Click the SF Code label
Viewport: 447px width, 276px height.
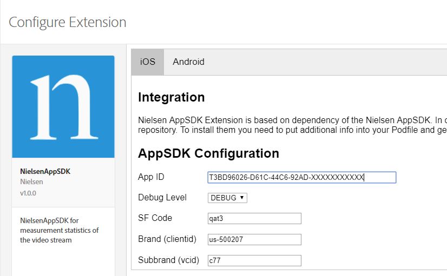tap(155, 218)
